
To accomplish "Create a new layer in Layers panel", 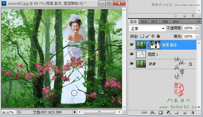I will click(x=185, y=113).
